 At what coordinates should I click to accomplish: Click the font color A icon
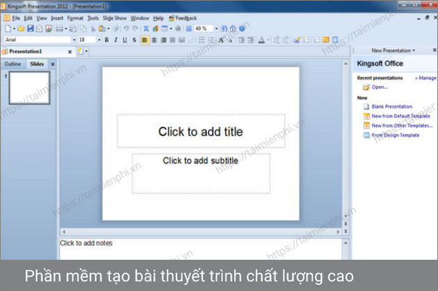(261, 40)
